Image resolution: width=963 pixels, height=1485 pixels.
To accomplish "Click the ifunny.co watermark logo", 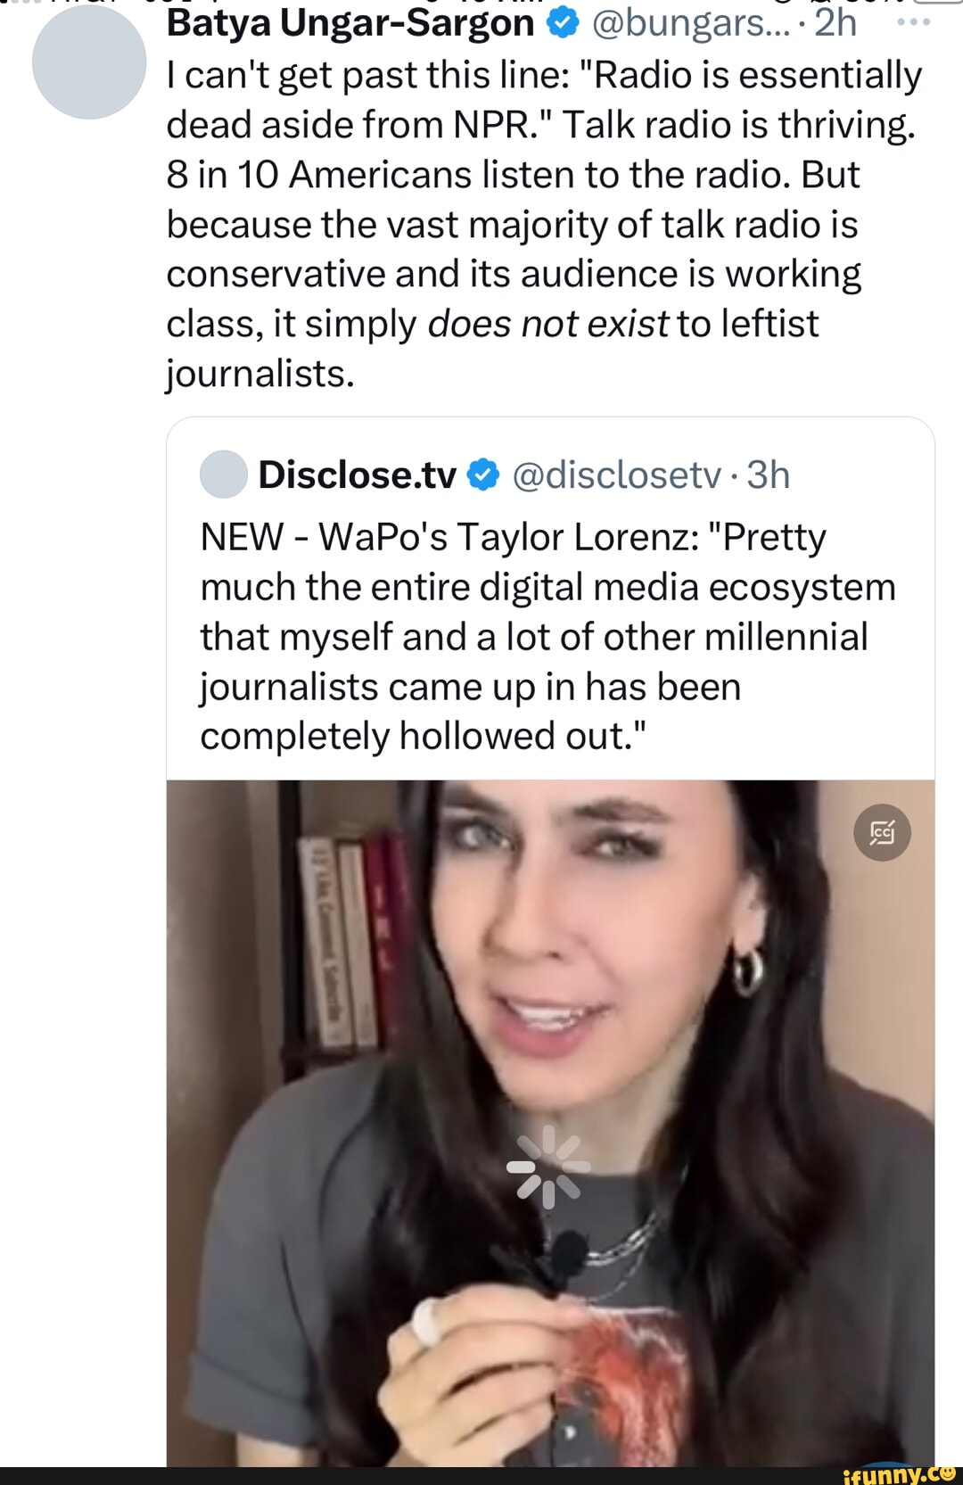I will (899, 1473).
